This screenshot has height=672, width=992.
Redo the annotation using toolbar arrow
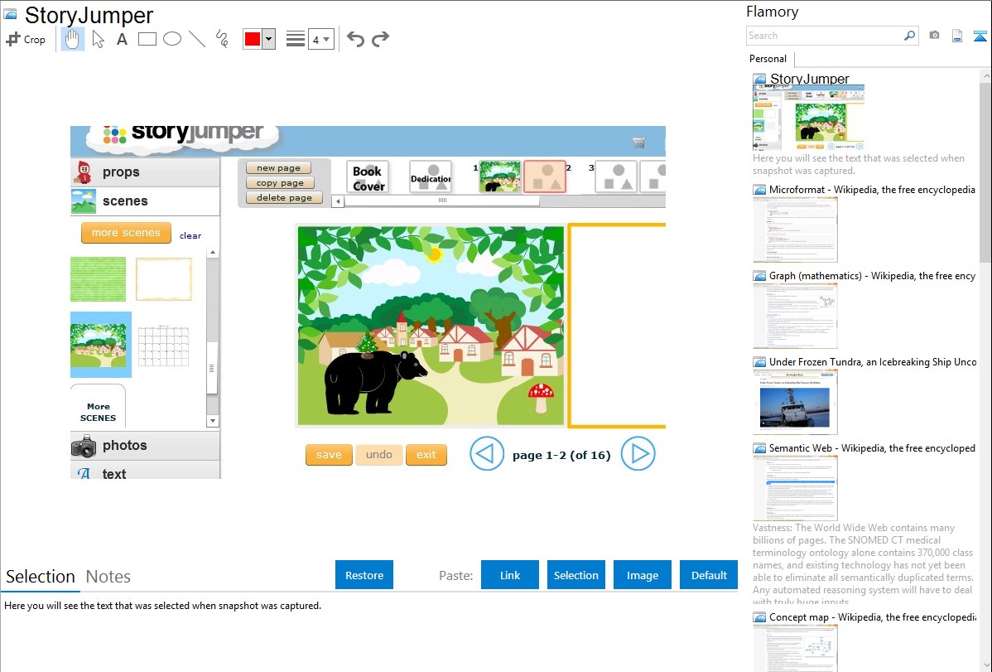[x=380, y=39]
